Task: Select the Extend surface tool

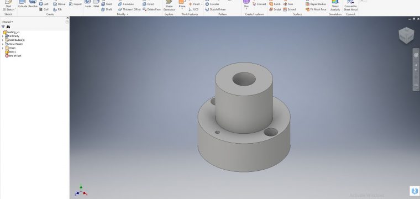Action: (x=290, y=9)
